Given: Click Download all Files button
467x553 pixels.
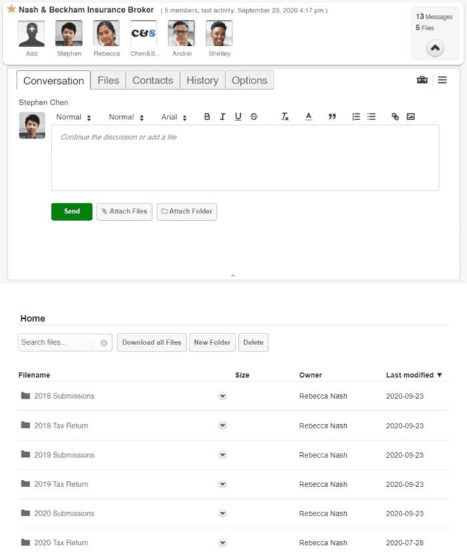Looking at the screenshot, I should click(151, 342).
